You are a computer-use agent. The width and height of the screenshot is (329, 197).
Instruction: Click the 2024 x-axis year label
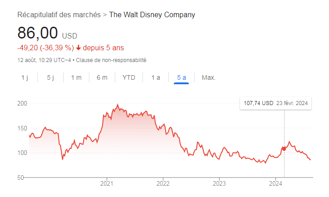276,183
